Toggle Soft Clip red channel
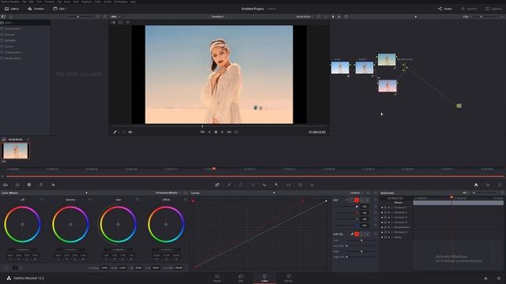 click(x=357, y=234)
